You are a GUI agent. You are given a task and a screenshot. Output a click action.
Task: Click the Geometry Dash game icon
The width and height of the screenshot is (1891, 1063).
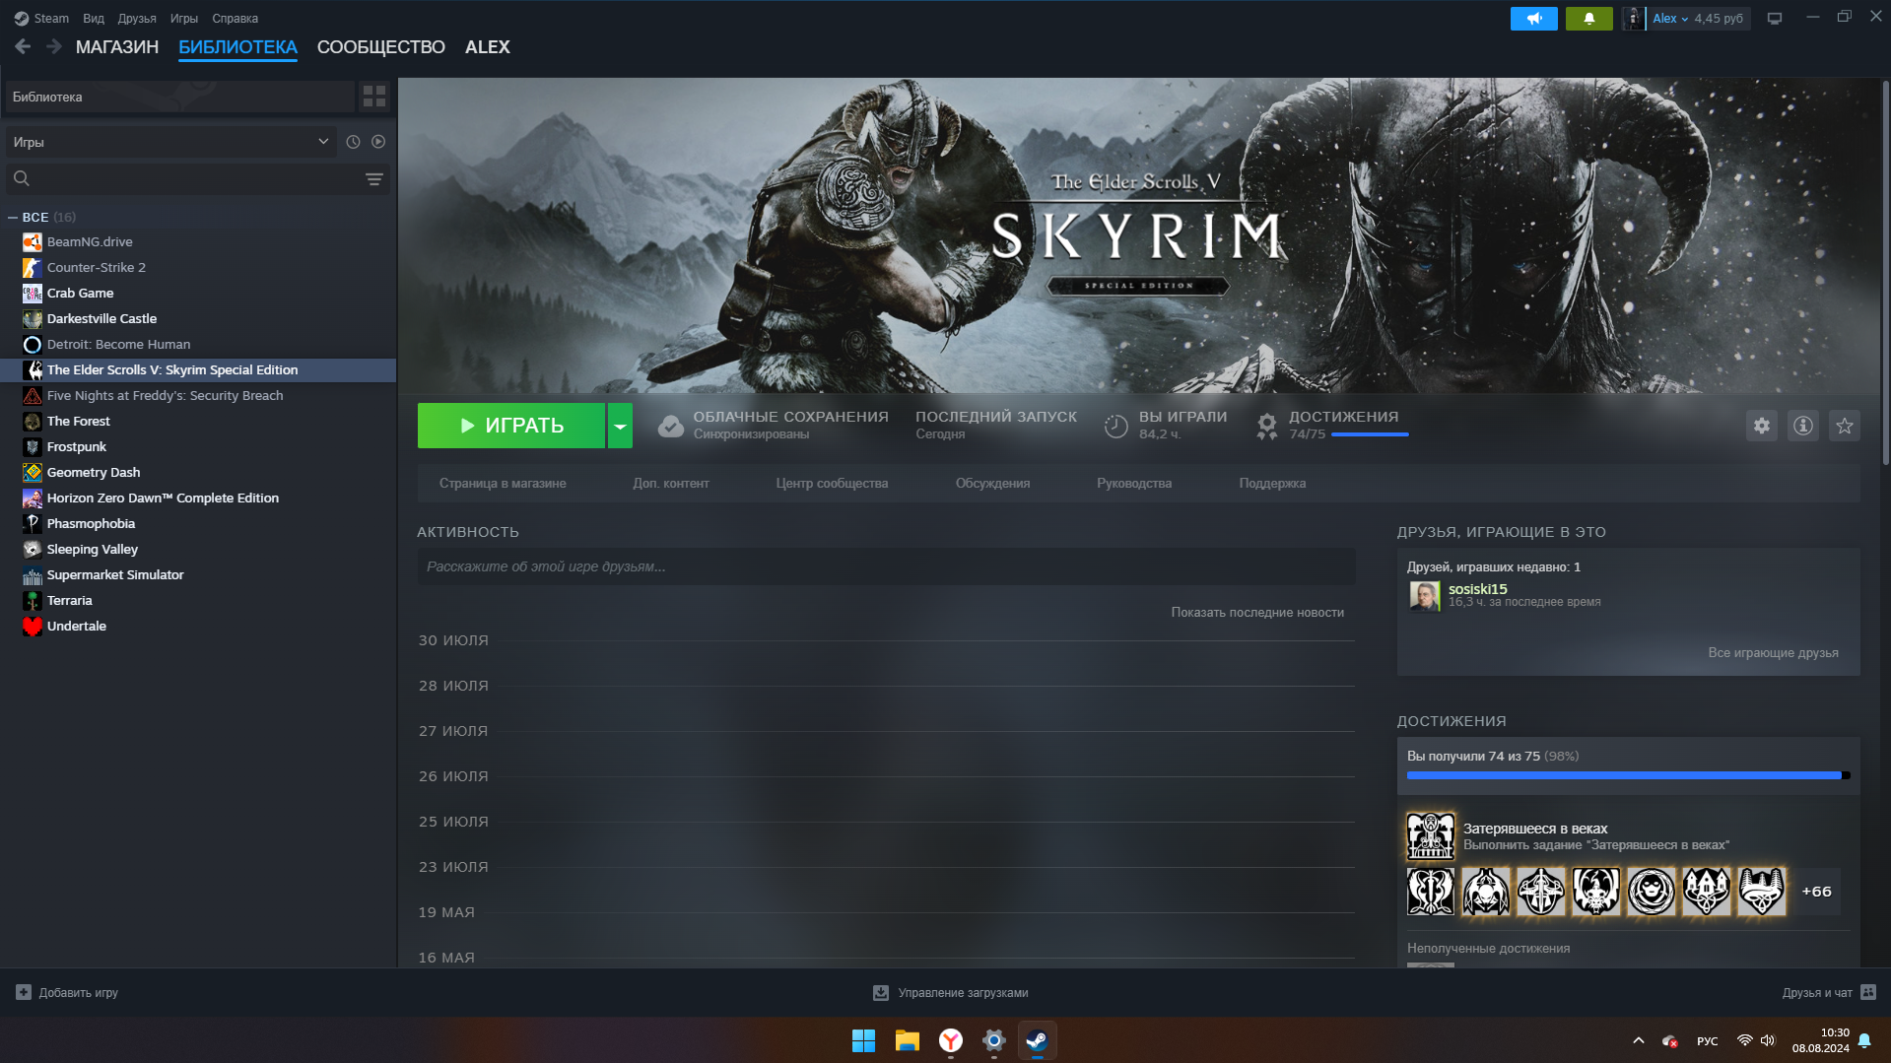click(x=33, y=472)
